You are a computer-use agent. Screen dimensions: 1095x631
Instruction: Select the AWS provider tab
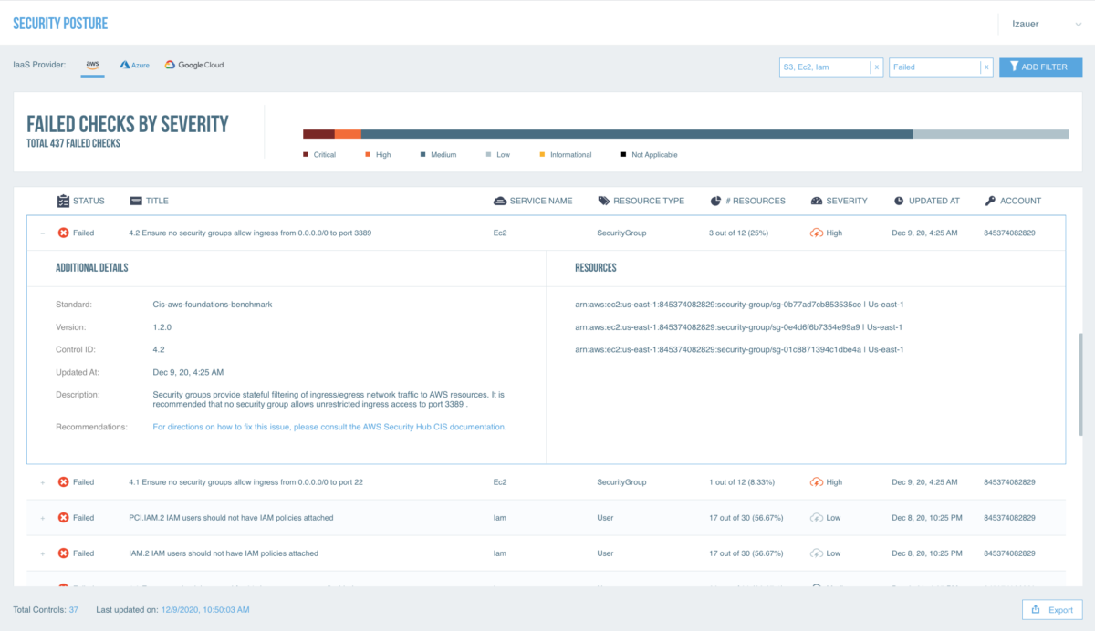coord(92,66)
